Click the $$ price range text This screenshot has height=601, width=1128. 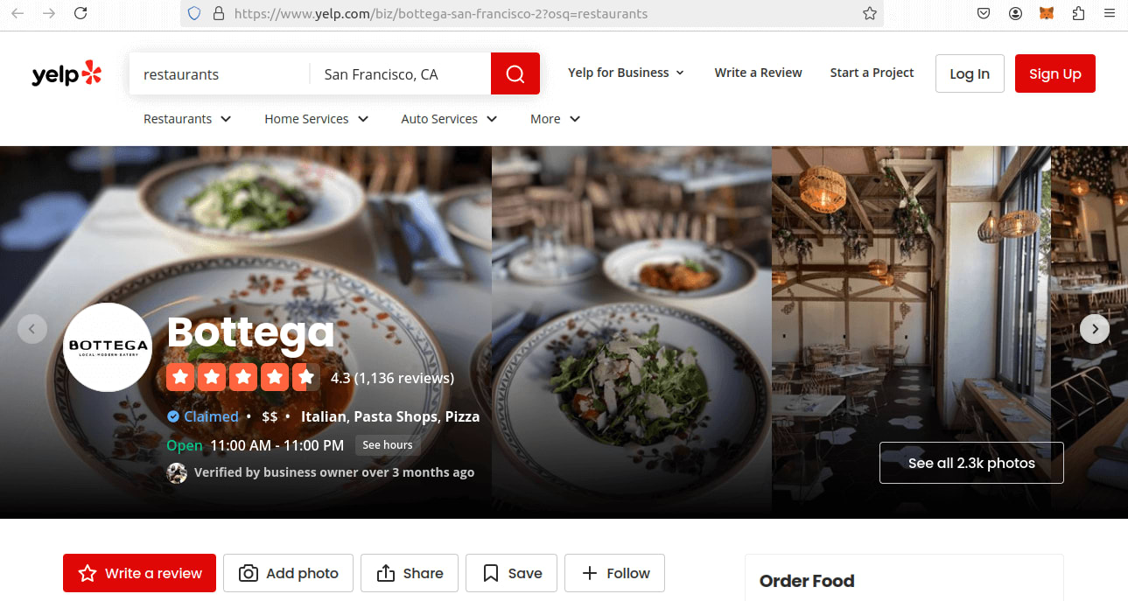270,416
